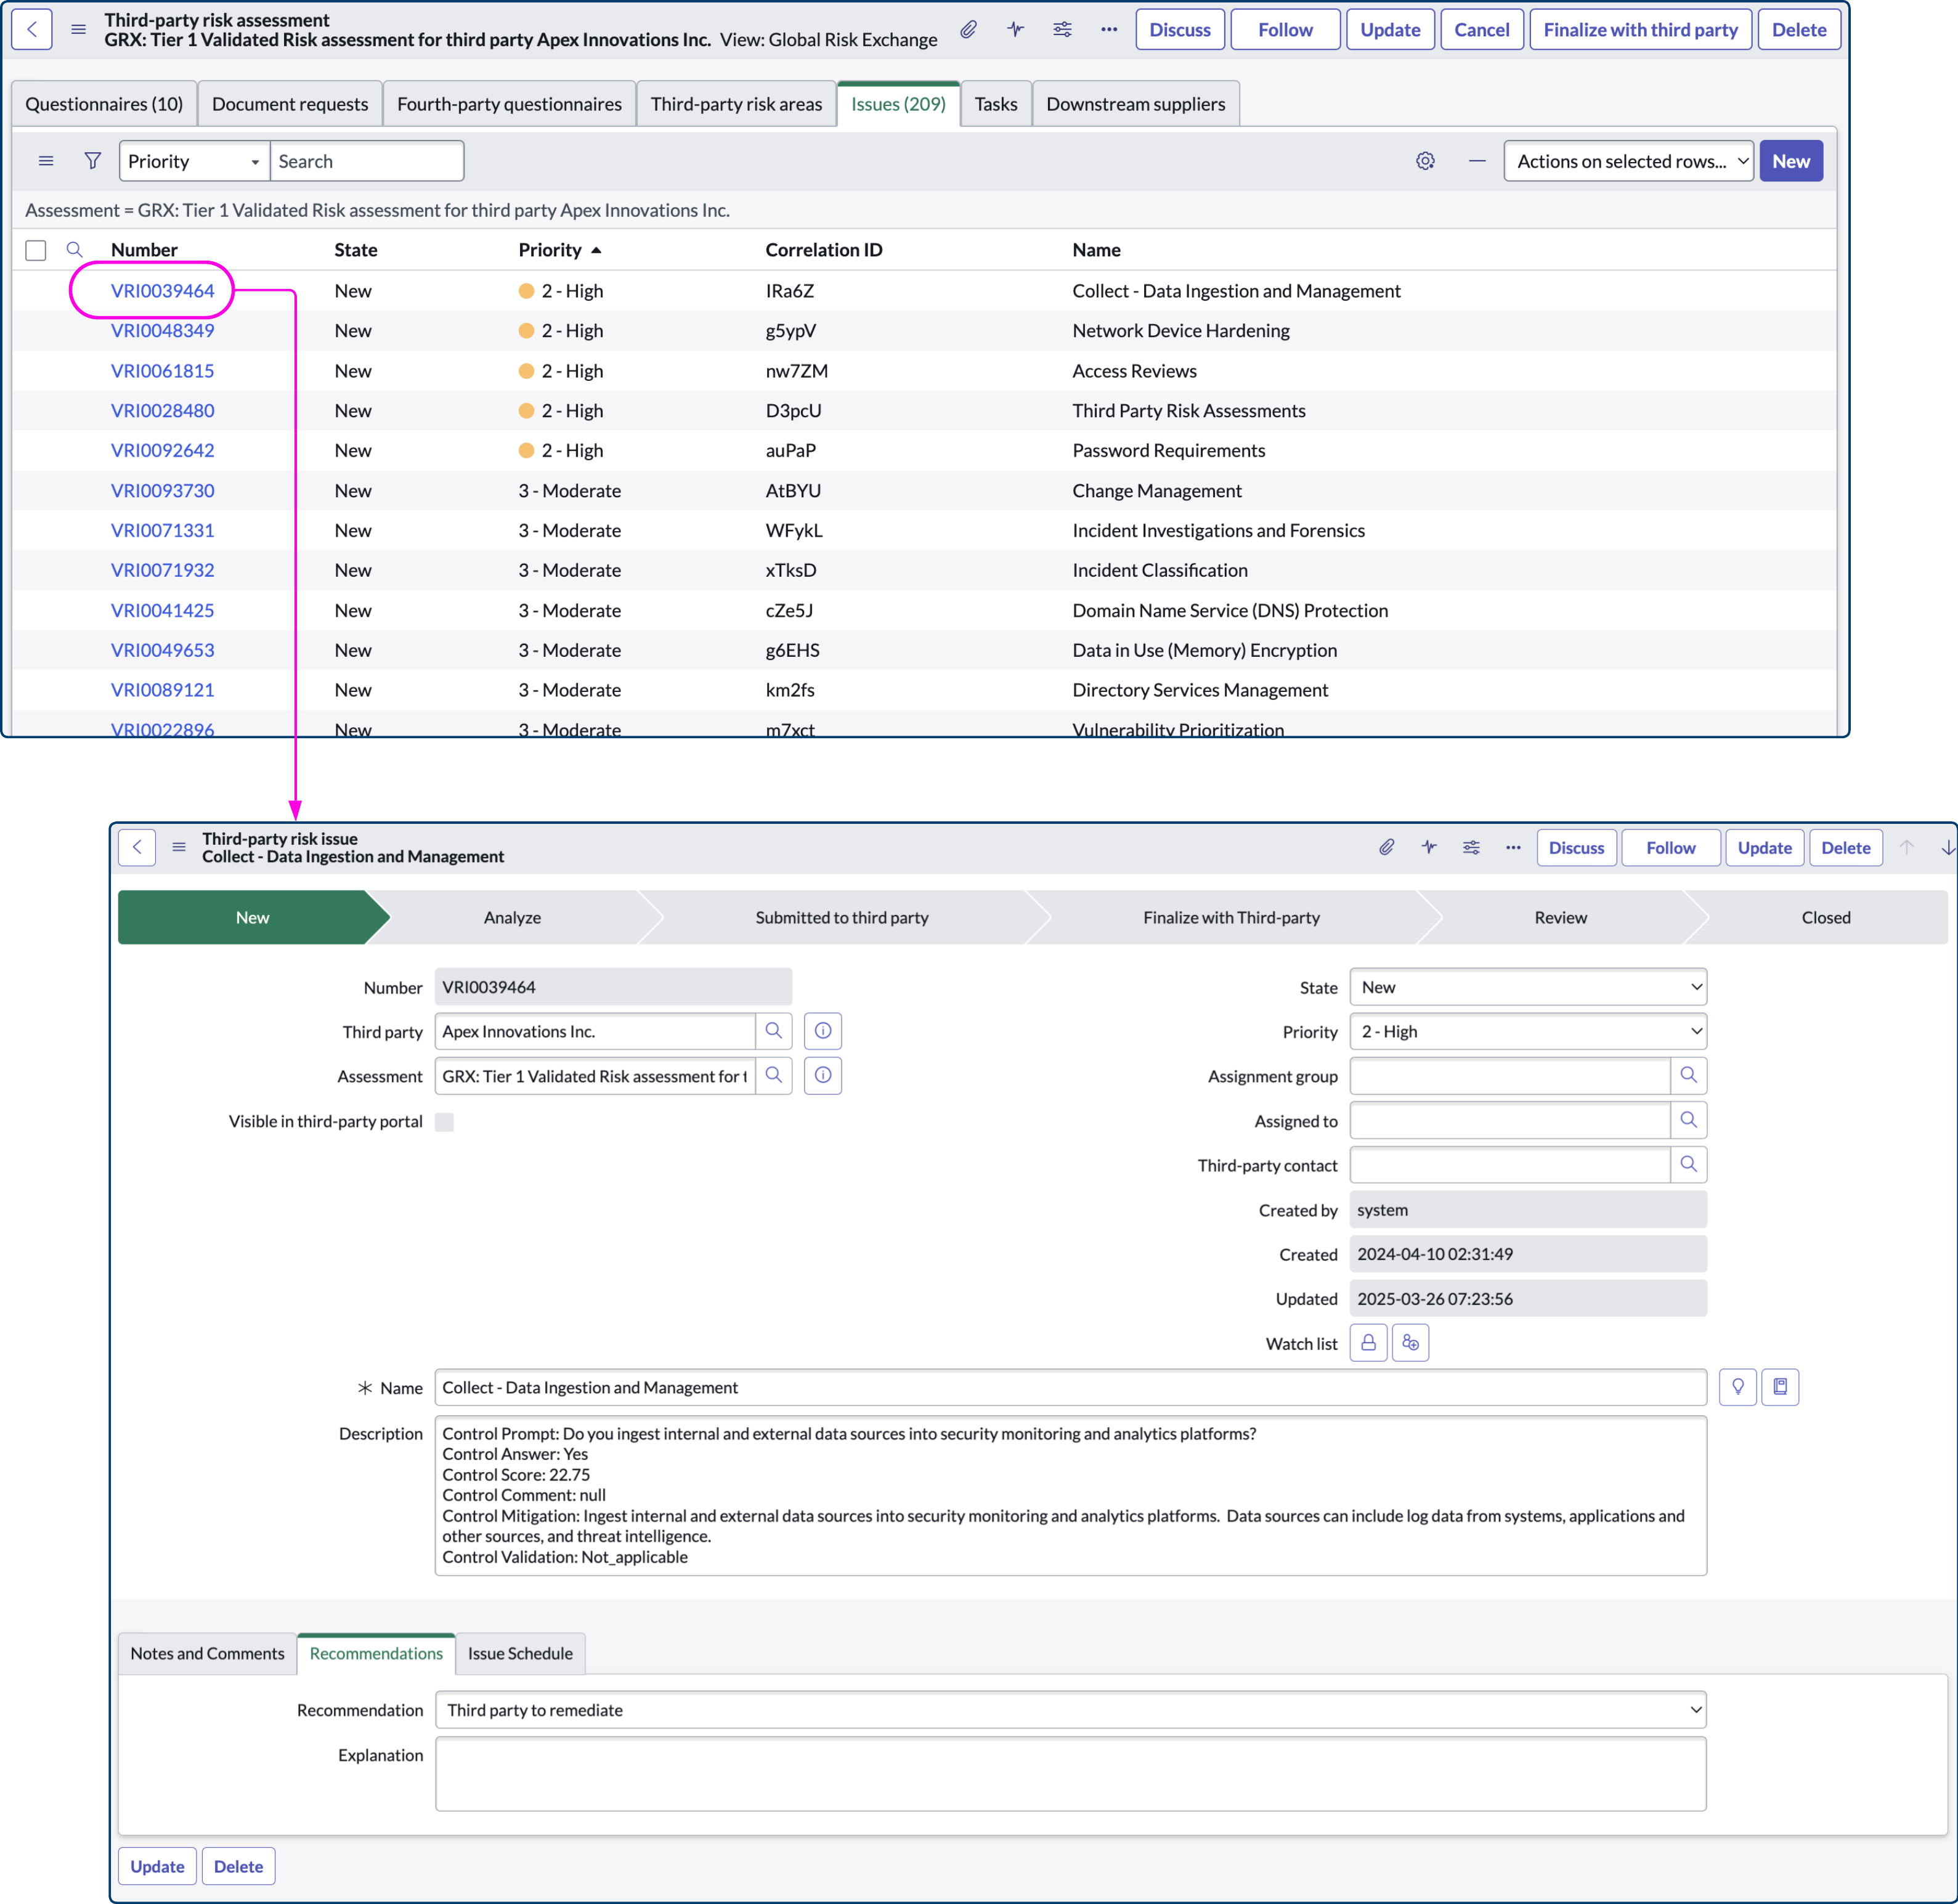The image size is (1958, 1904).
Task: Click into the Explanation text area
Action: click(1071, 1773)
